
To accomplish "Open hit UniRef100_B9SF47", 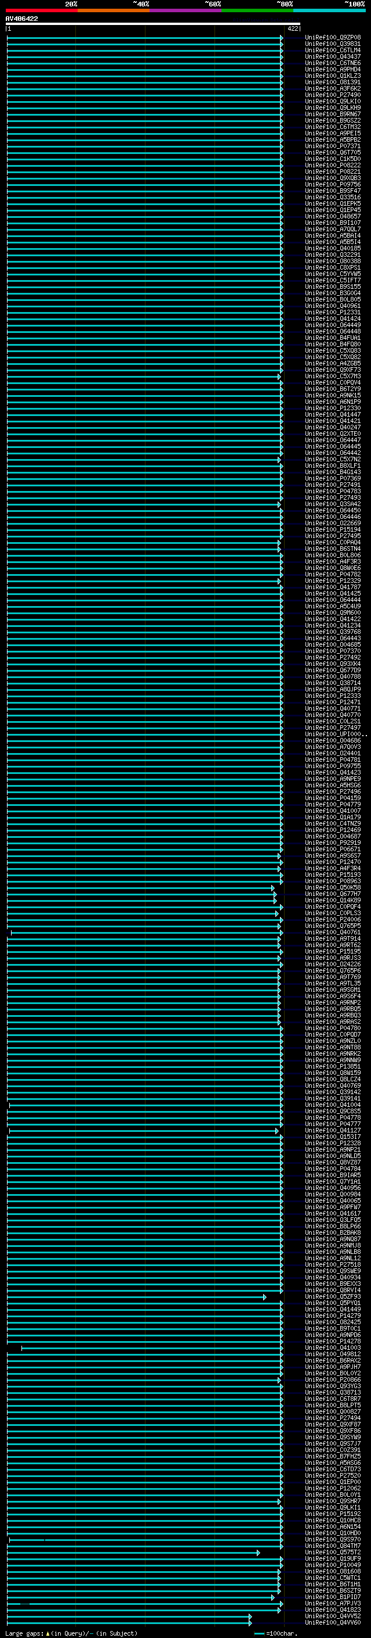I will 332,191.
